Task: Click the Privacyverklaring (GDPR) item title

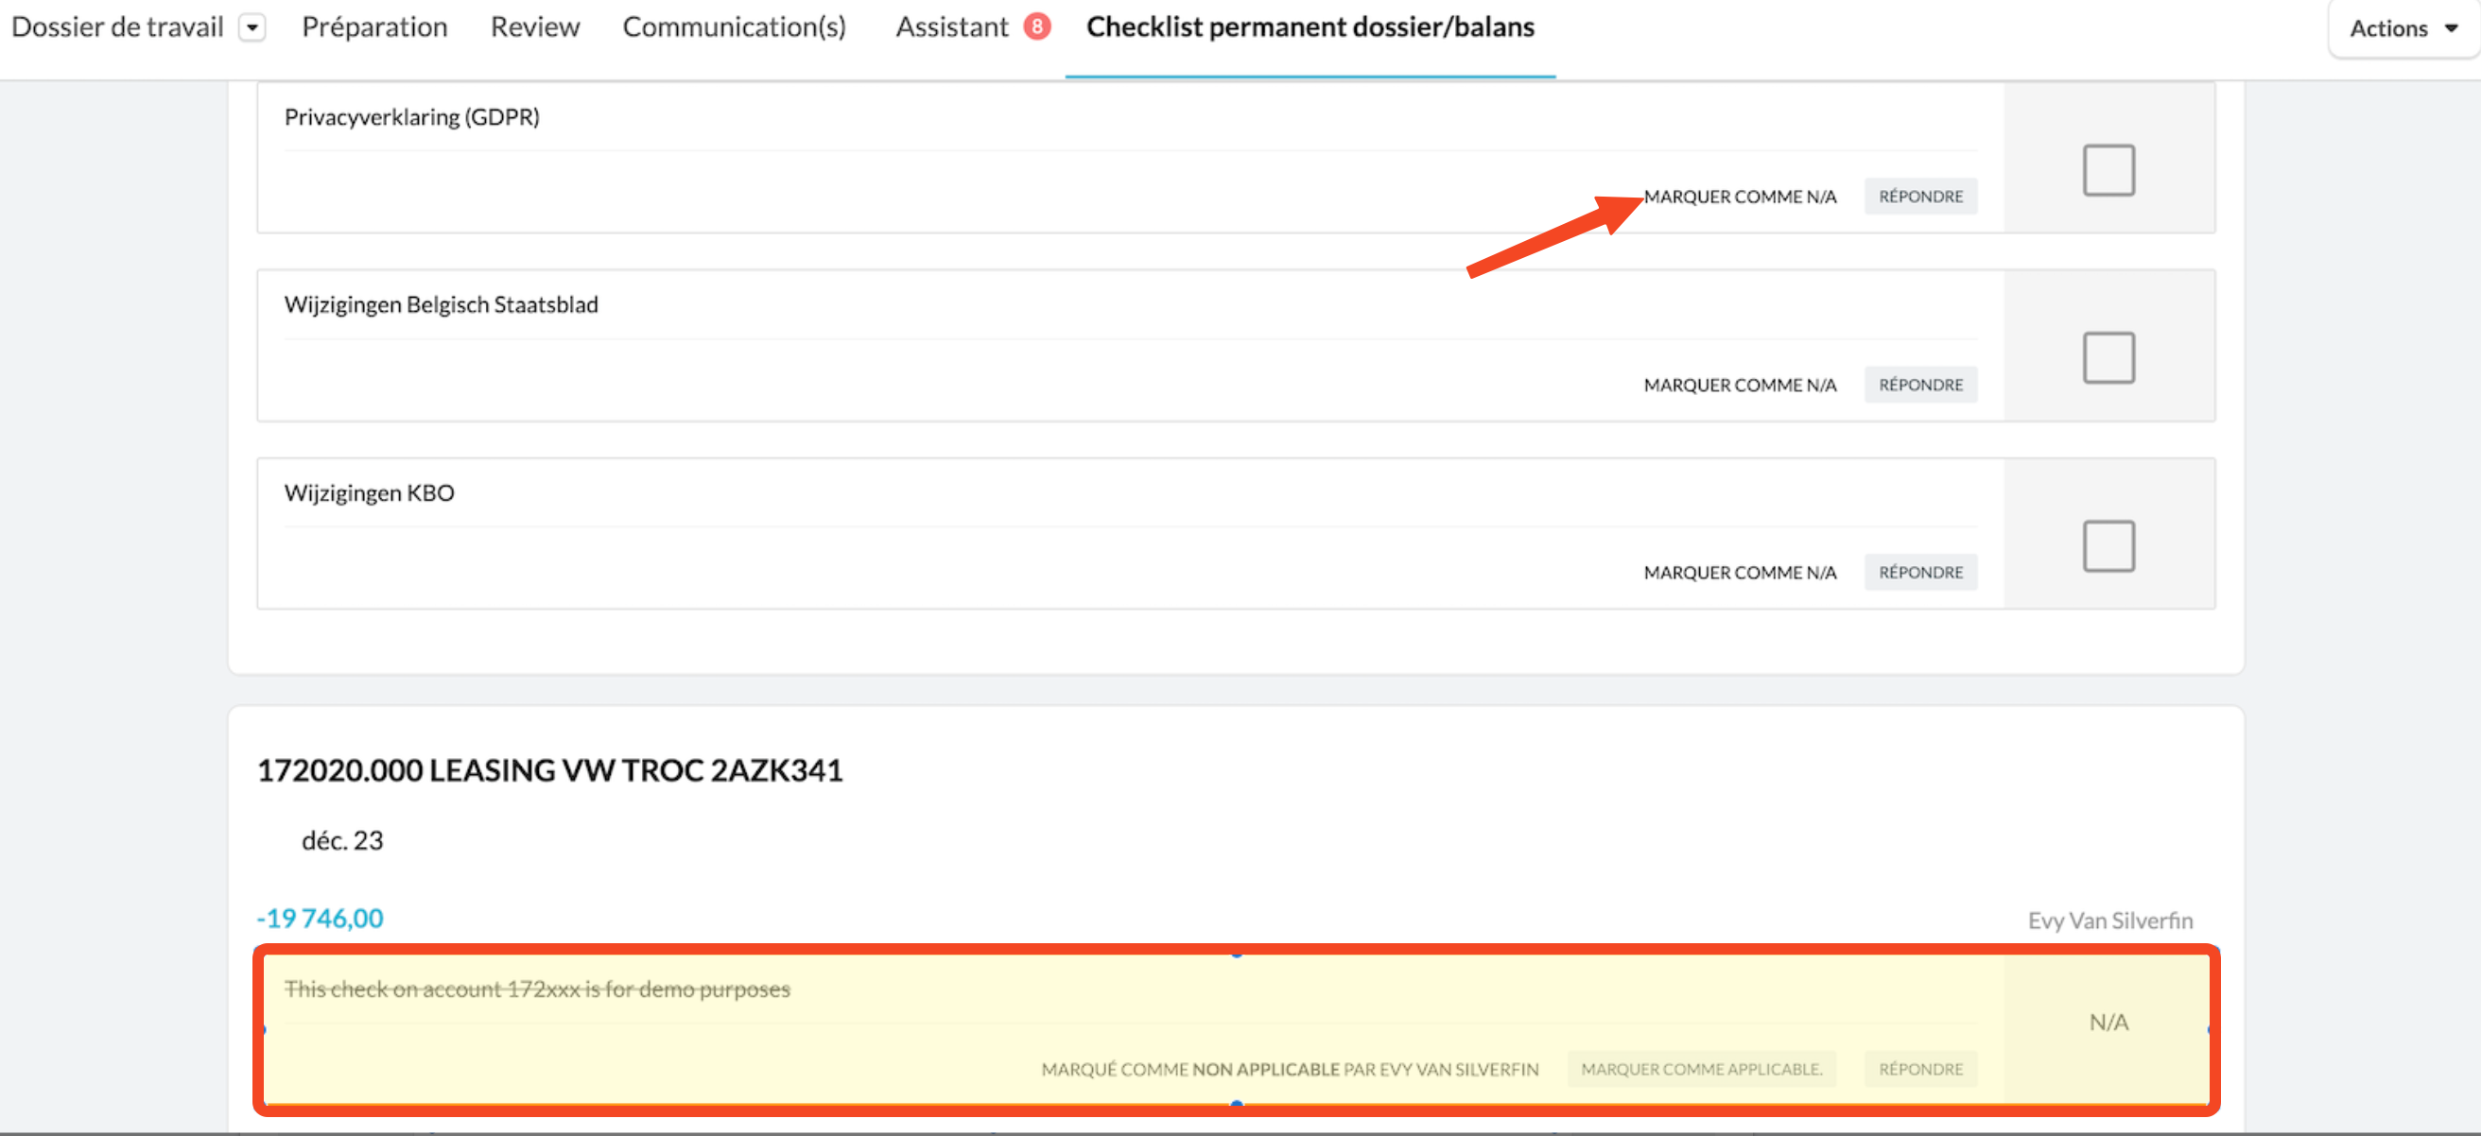Action: [x=411, y=116]
